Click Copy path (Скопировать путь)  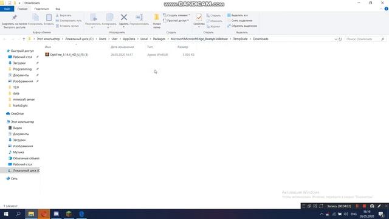(69, 21)
